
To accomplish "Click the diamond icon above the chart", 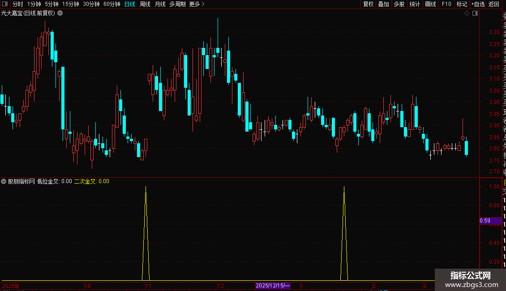I will coord(467,13).
